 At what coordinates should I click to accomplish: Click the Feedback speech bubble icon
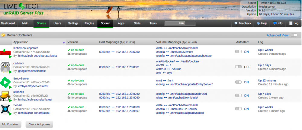pyautogui.click(x=236, y=23)
